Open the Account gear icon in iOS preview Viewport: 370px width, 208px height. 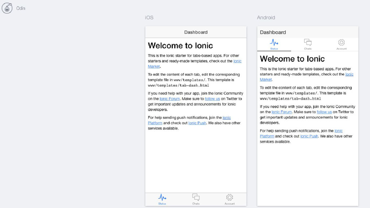pyautogui.click(x=229, y=197)
